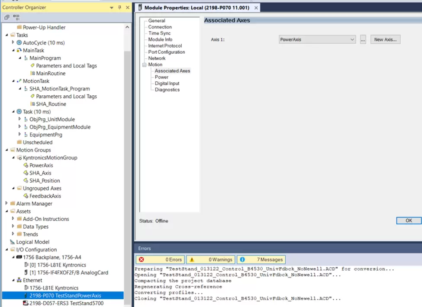Image resolution: width=422 pixels, height=307 pixels.
Task: Pin the Controller Organizer panel
Action: click(x=119, y=7)
